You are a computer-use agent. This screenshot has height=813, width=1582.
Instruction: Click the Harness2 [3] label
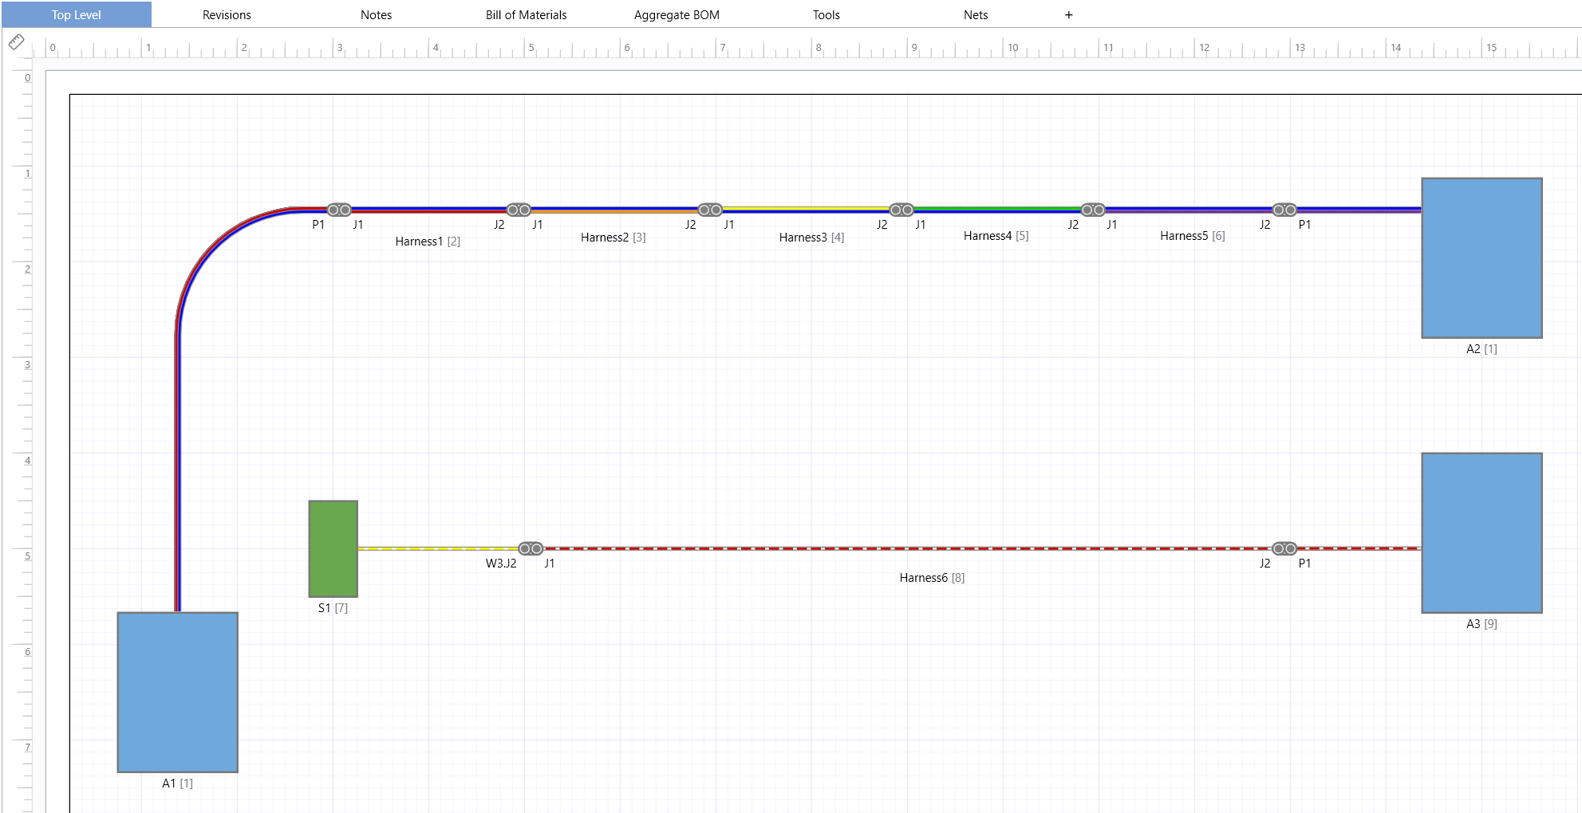tap(613, 237)
